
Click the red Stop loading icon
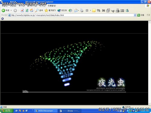coord(22,10)
